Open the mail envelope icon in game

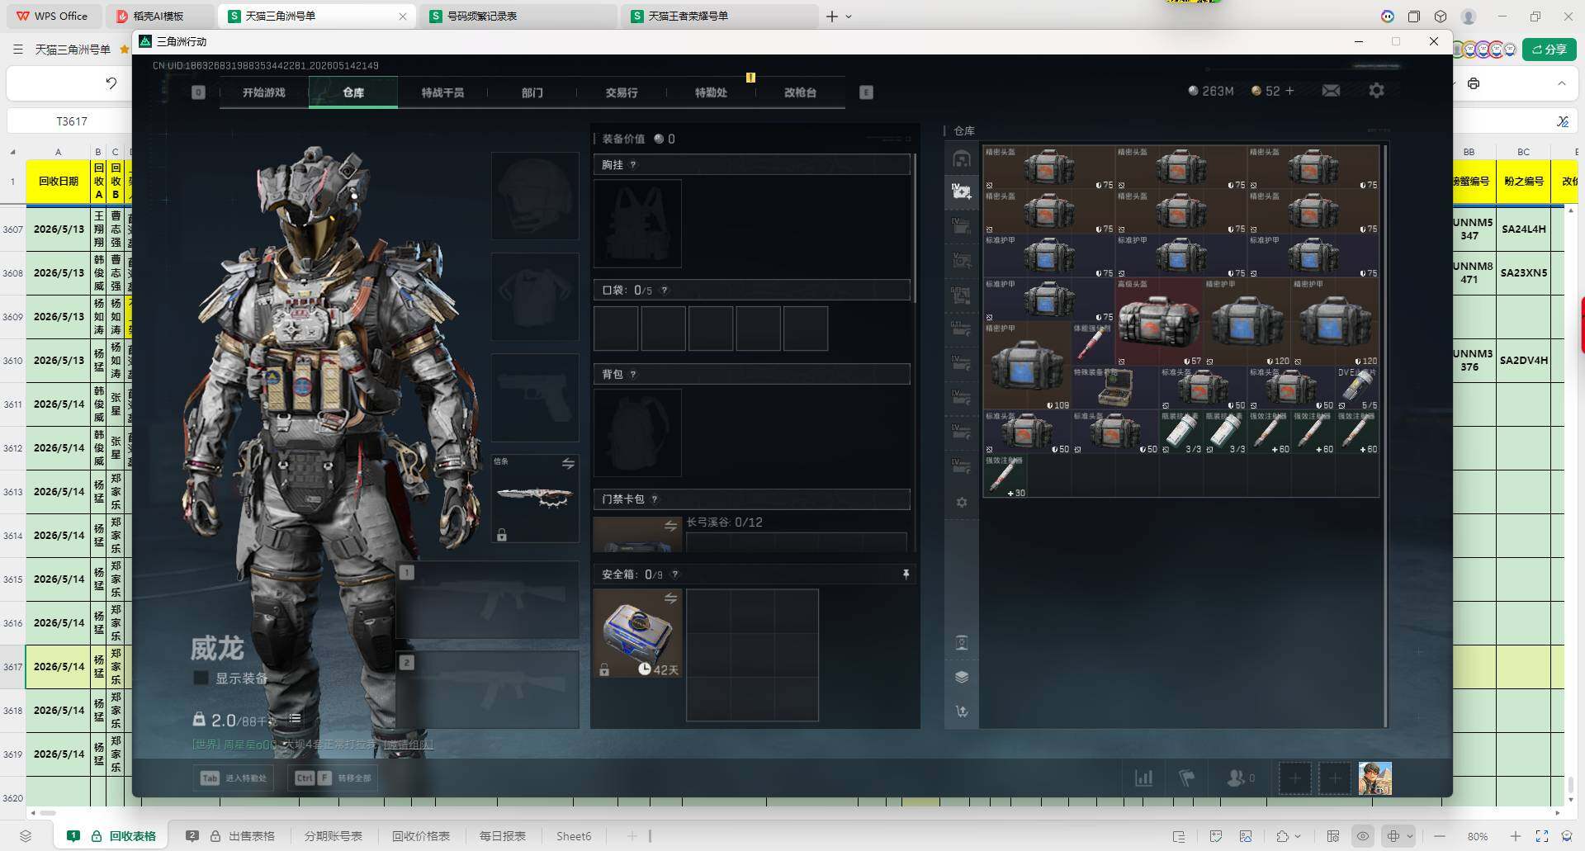click(x=1331, y=91)
